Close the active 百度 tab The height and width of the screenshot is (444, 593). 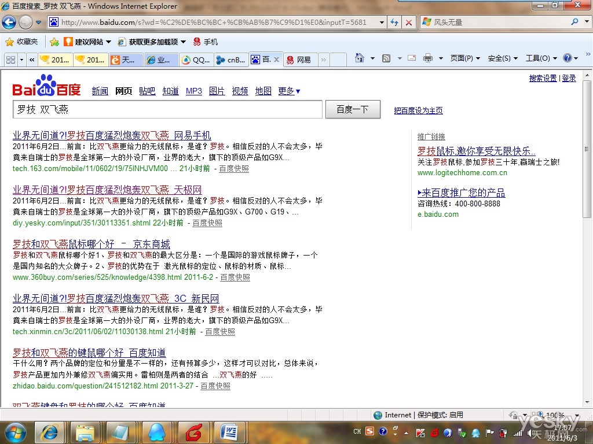pos(276,60)
